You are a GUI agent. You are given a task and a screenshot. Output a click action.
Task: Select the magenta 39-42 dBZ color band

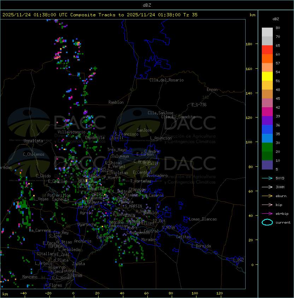(267, 112)
